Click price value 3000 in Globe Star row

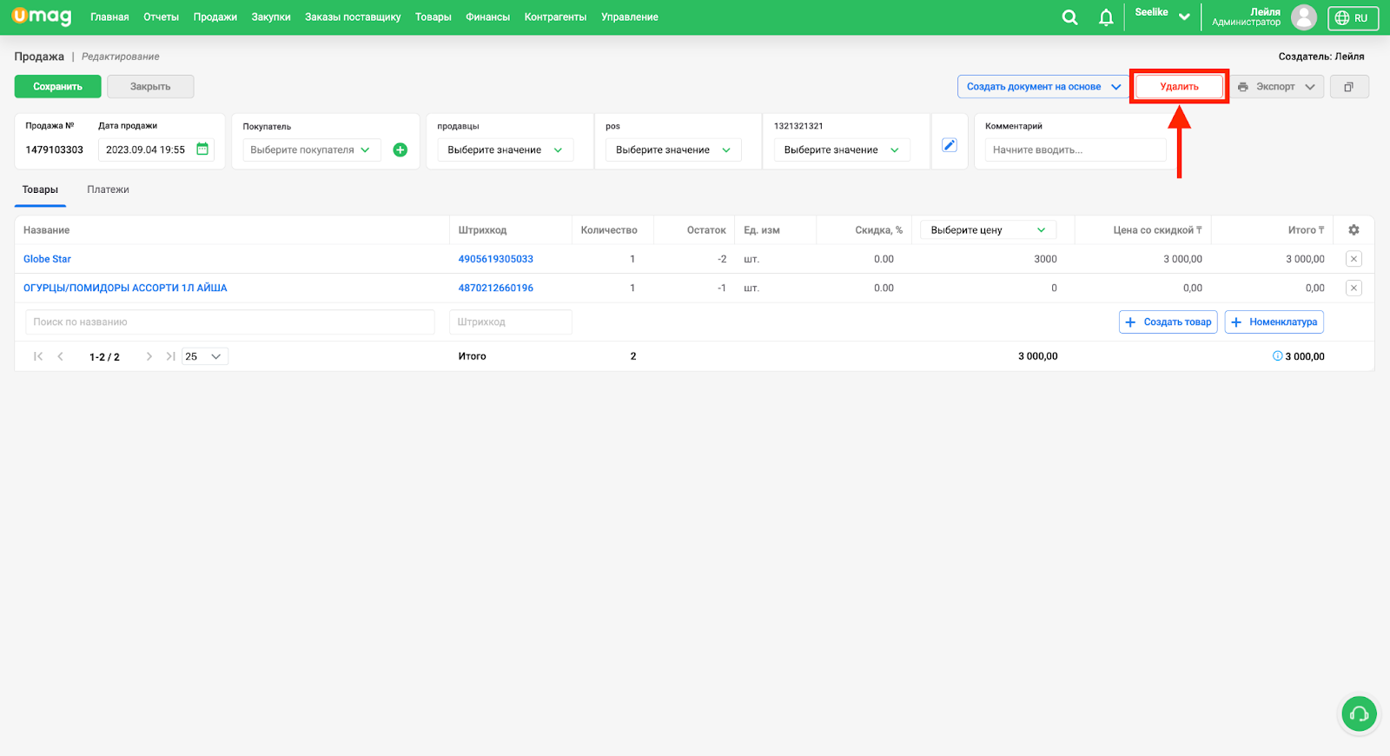(1045, 259)
